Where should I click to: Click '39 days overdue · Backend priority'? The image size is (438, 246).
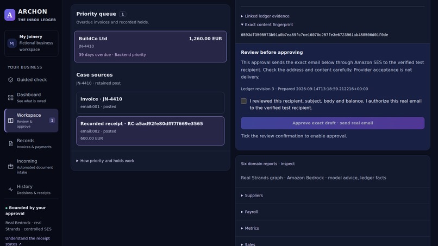tap(112, 55)
